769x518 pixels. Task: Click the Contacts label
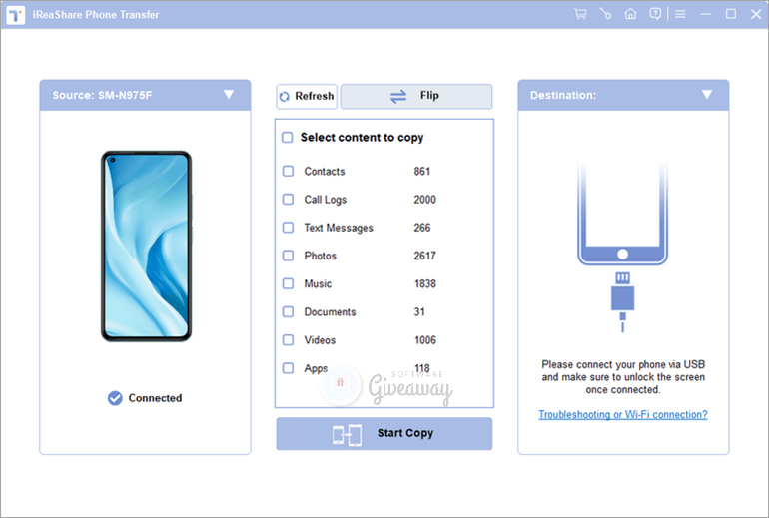(x=325, y=171)
